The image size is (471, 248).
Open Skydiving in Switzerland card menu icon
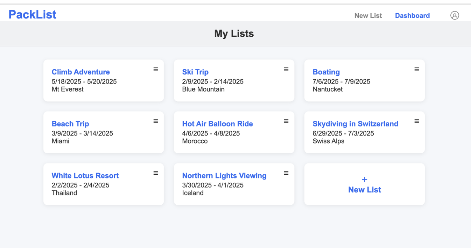[x=417, y=121]
